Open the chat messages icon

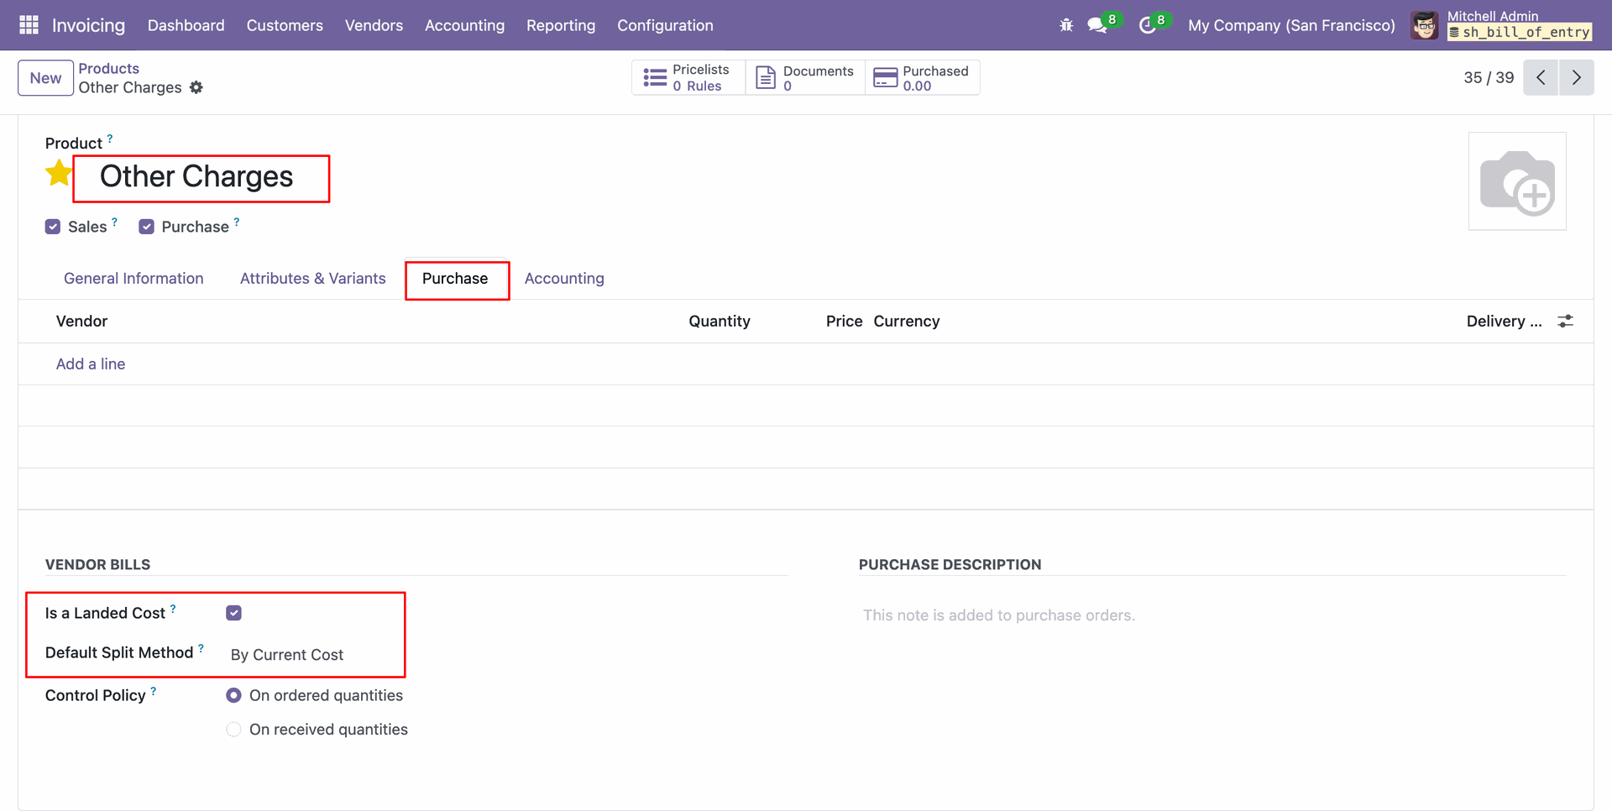tap(1097, 25)
